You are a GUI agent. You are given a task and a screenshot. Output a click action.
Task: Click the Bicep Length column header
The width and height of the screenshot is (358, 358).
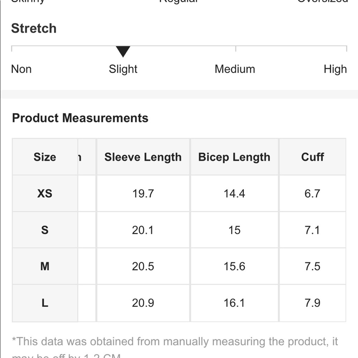234,157
